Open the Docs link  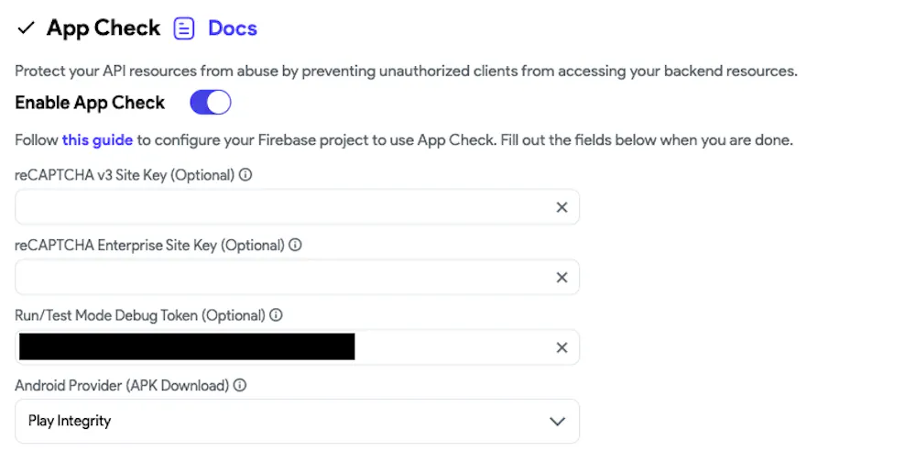[x=233, y=28]
